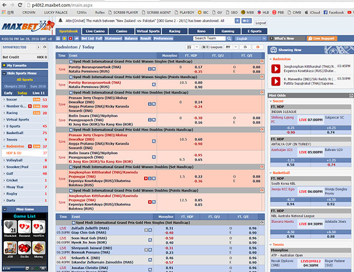Collapse the Tennis Mini Odds section
Viewport: 354px width, 272px height.
tap(271, 245)
